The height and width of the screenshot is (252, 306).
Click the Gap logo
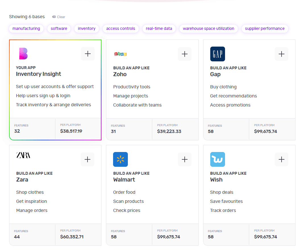[218, 54]
